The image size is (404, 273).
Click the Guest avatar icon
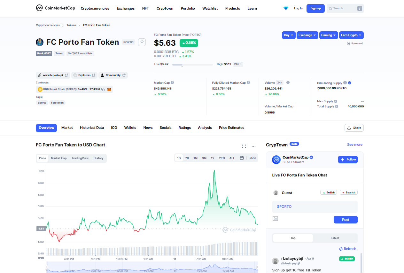coord(276,193)
